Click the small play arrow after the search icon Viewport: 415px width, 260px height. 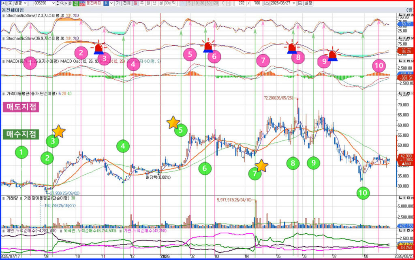(x=66, y=3)
